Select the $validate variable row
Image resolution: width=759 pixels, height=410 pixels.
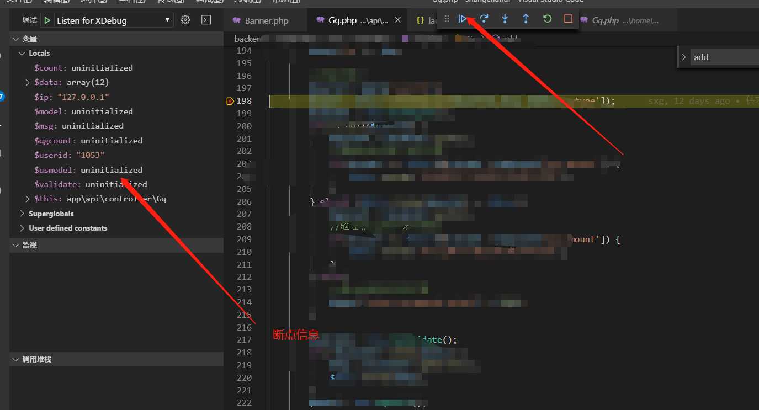coord(116,184)
